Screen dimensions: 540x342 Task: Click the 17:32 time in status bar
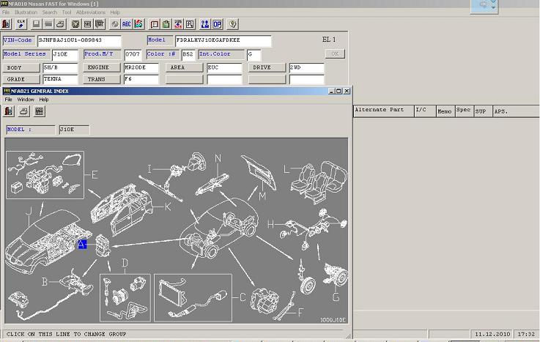526,334
